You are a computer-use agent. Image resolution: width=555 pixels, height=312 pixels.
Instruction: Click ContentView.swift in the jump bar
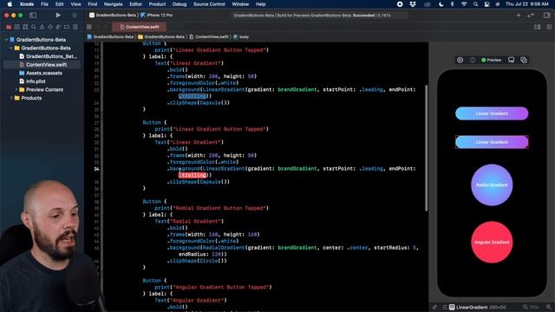[209, 36]
